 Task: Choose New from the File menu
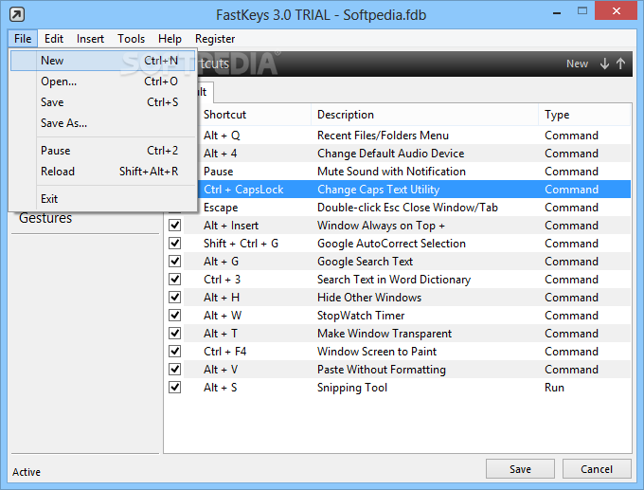click(102, 61)
